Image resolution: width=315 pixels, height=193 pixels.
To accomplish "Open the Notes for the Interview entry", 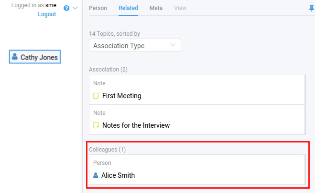I will point(136,125).
